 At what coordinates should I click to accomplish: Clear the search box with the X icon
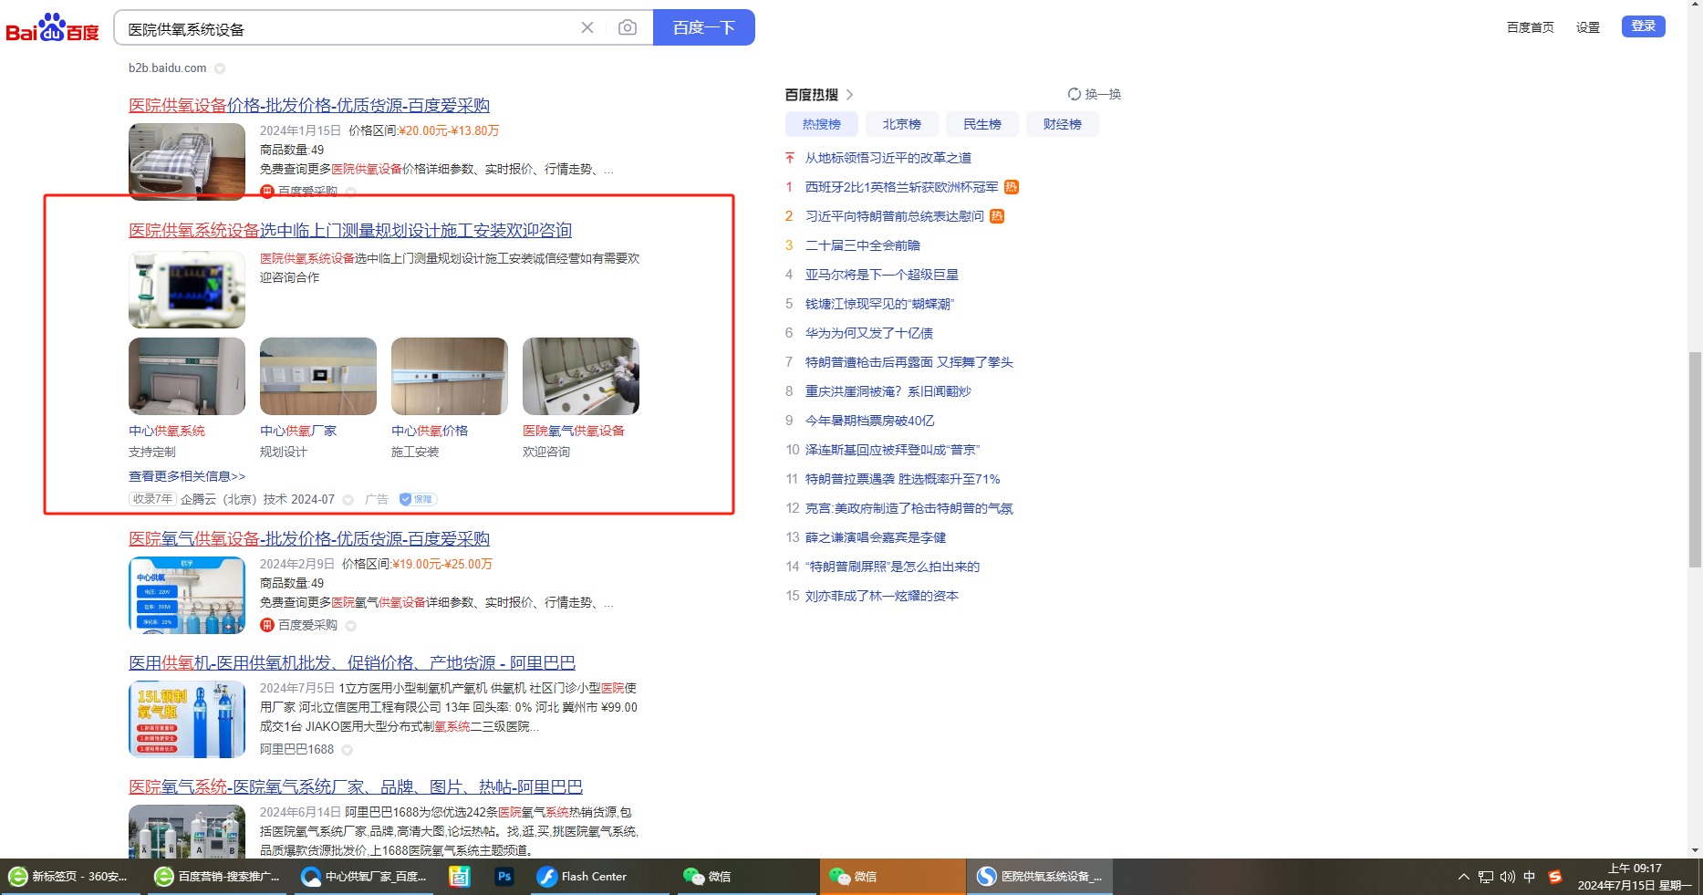[x=587, y=27]
